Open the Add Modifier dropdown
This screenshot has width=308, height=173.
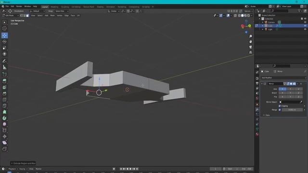click(283, 78)
